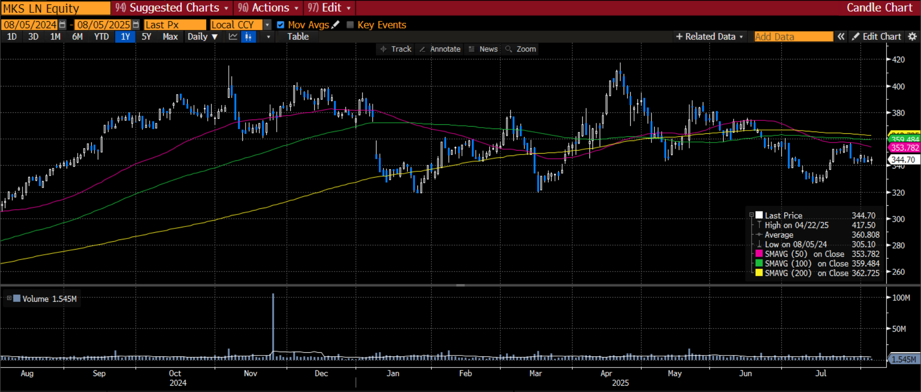This screenshot has width=921, height=392.
Task: Uncheck the Mov Avgs checkbox
Action: pyautogui.click(x=281, y=25)
